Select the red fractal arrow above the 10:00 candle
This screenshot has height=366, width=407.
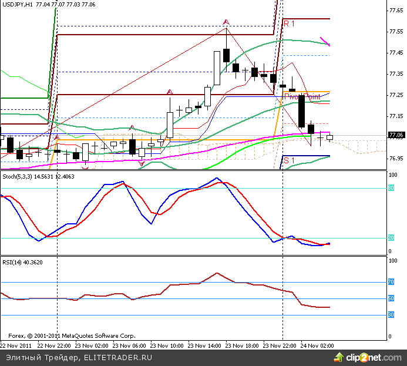[x=170, y=92]
